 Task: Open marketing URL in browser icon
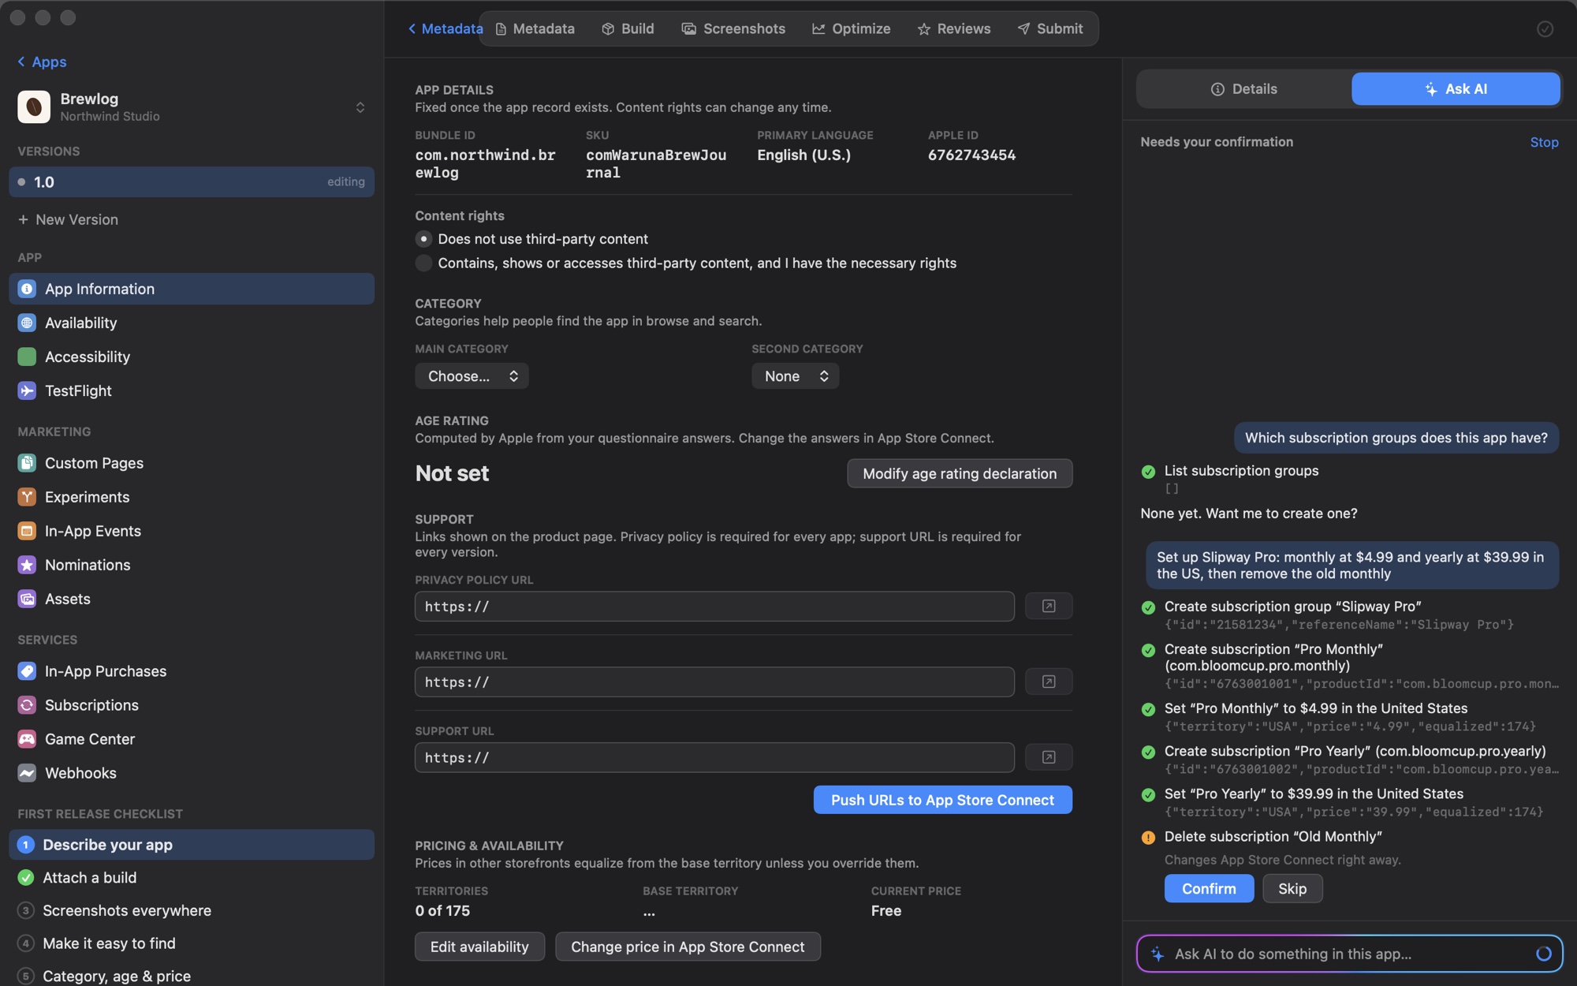click(1048, 682)
